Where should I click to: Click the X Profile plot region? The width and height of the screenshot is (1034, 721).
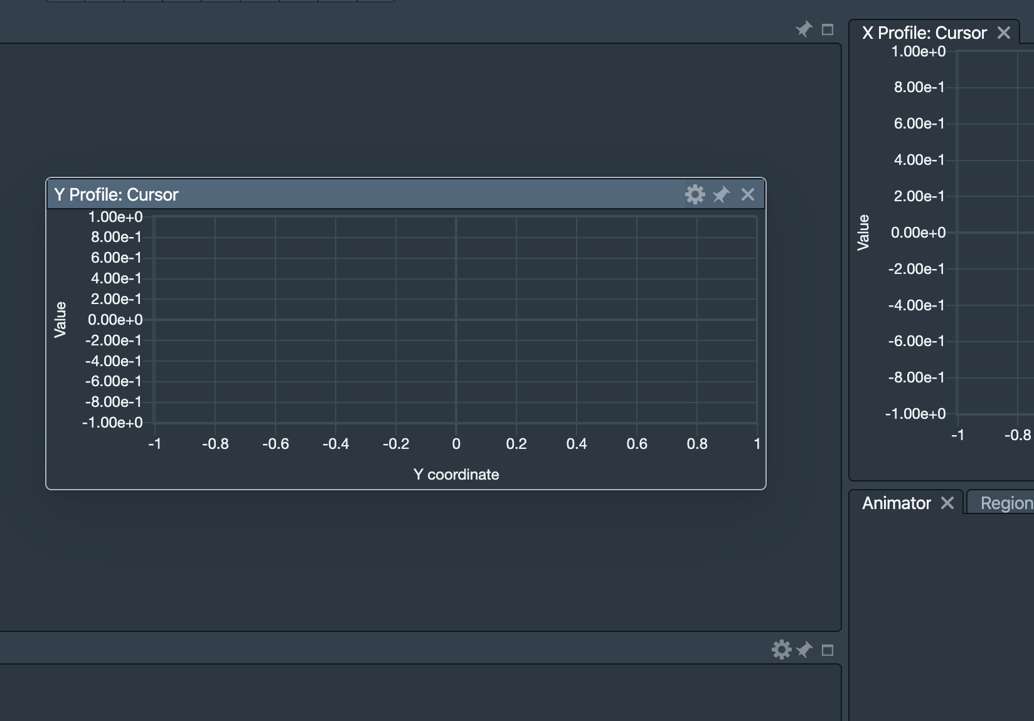click(x=998, y=232)
